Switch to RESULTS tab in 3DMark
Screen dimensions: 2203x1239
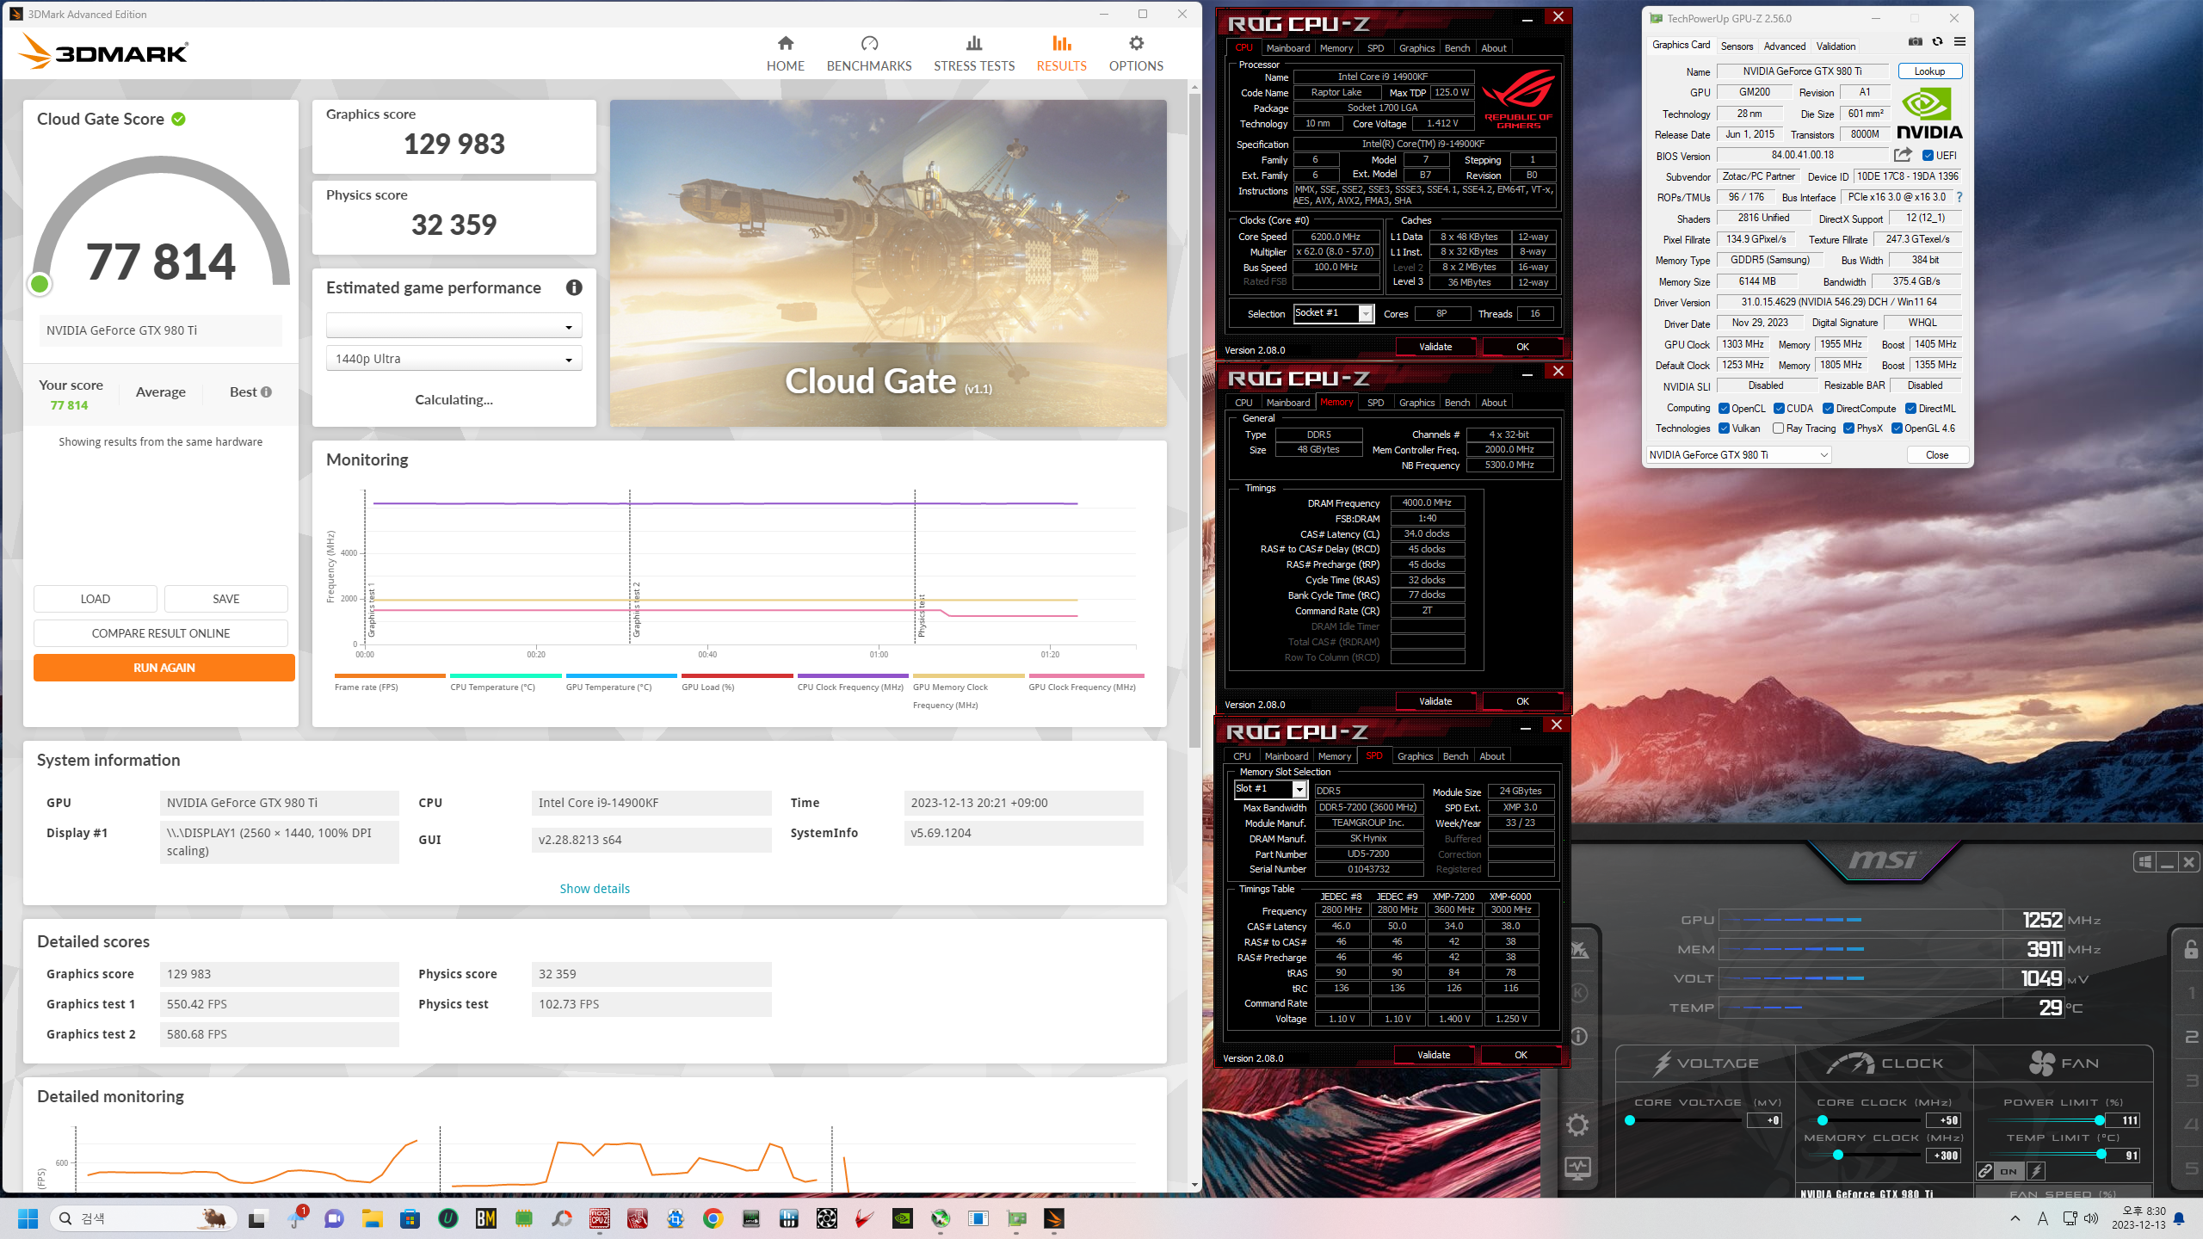coord(1061,53)
